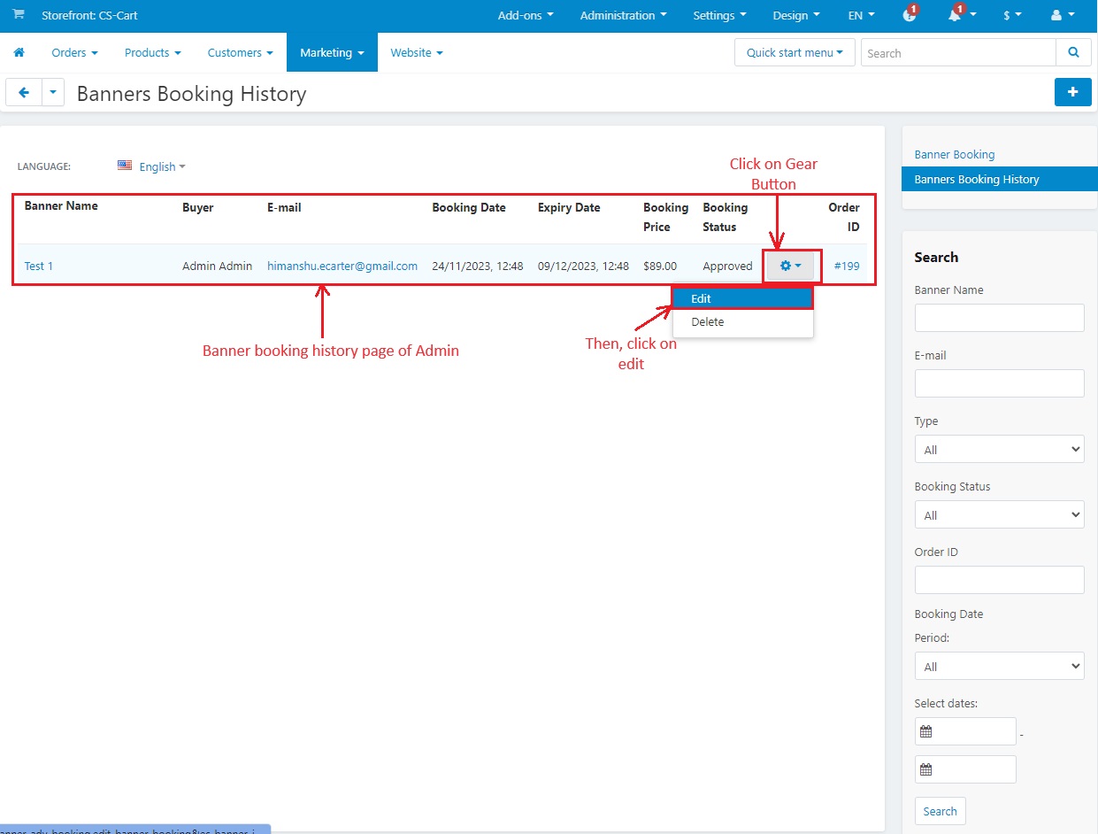
Task: Open the user account icon menu
Action: pos(1060,15)
